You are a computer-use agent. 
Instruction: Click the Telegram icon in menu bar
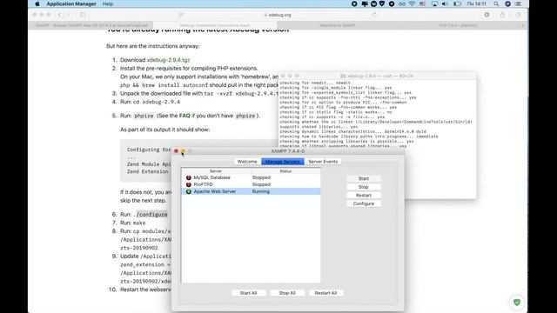pos(392,3)
